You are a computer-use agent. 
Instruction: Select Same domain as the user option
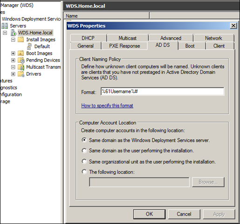[84, 151]
